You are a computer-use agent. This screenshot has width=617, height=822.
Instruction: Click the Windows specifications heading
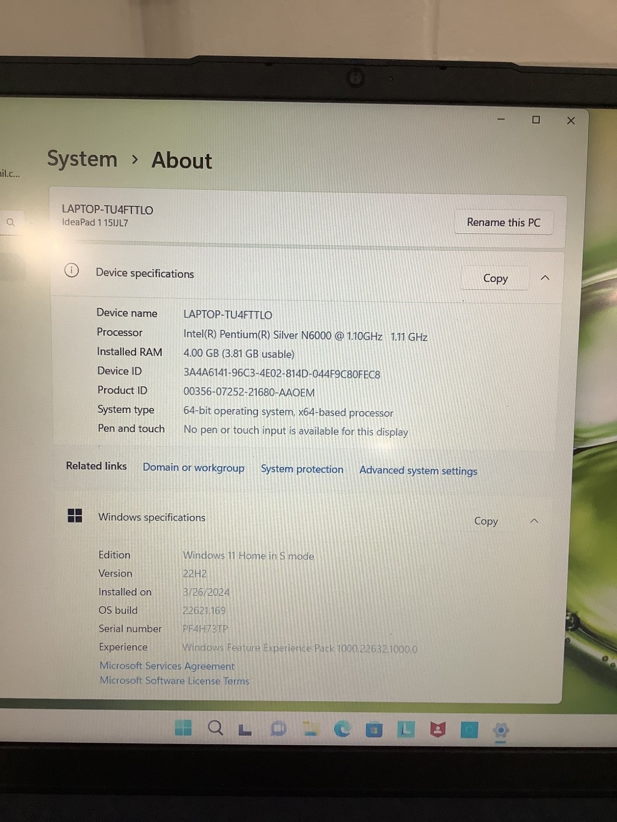click(x=152, y=517)
